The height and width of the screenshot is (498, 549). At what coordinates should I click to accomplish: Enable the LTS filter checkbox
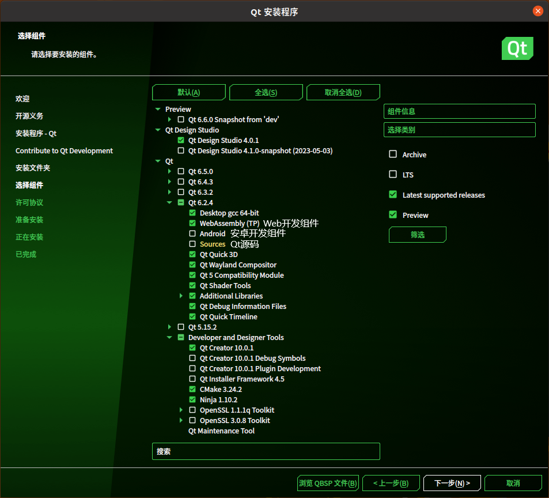393,175
